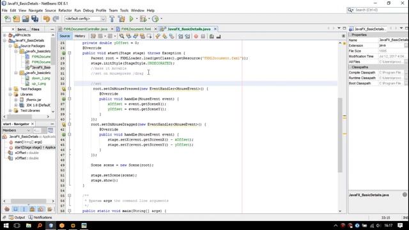Click the Save All toolbar icon
Image resolution: width=409 pixels, height=230 pixels.
pos(35,19)
